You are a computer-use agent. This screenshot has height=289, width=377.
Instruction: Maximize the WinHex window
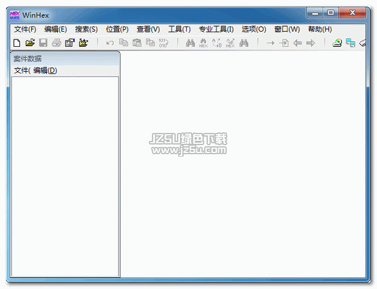point(331,13)
